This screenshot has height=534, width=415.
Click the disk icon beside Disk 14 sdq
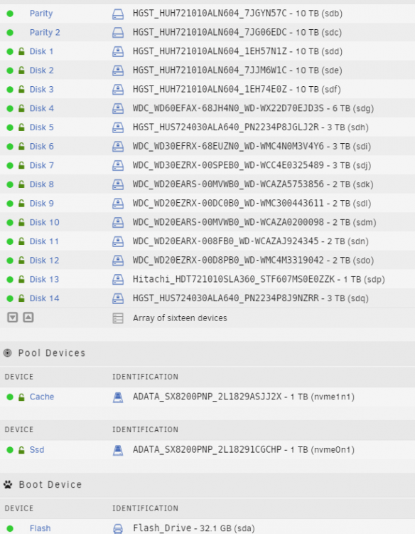click(118, 299)
